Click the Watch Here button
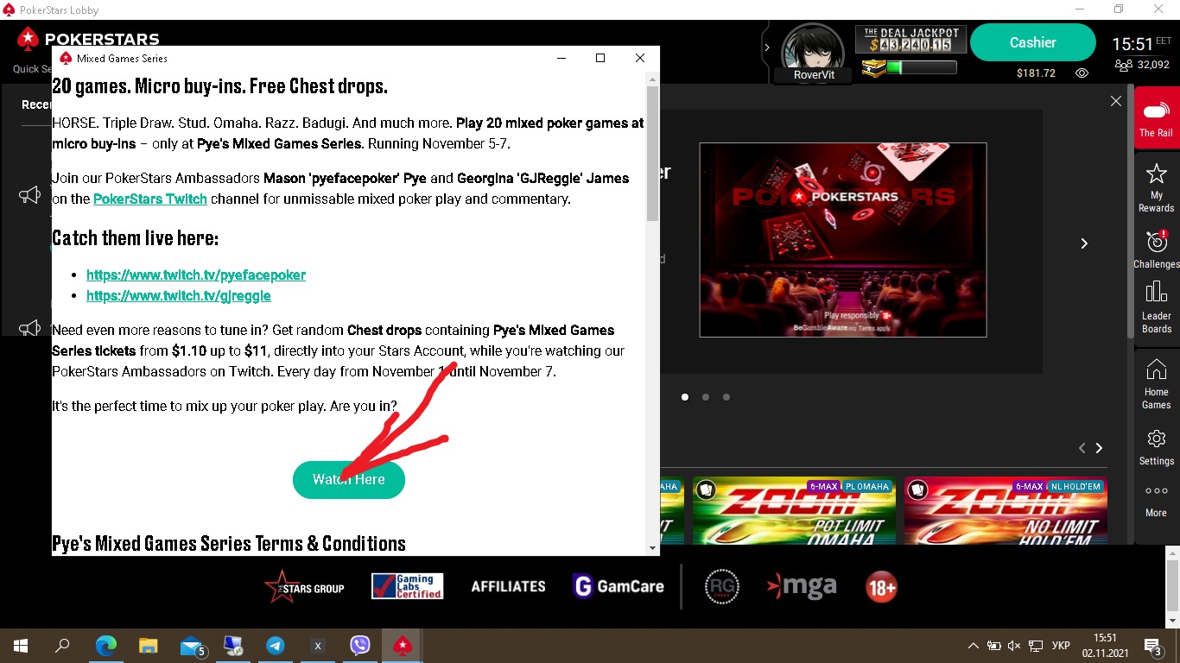The width and height of the screenshot is (1180, 663). pyautogui.click(x=349, y=479)
